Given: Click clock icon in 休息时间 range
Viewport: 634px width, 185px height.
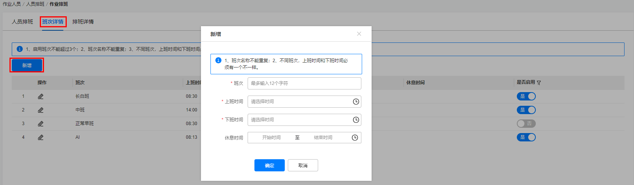Looking at the screenshot, I should [355, 138].
